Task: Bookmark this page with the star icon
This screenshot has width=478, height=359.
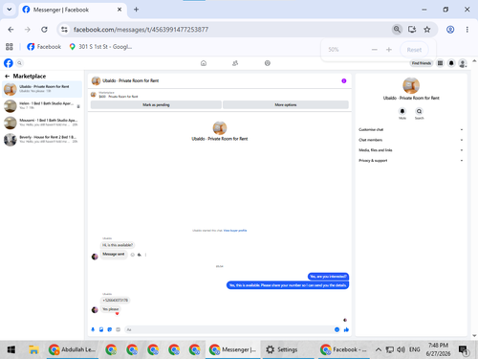Action: 427,30
